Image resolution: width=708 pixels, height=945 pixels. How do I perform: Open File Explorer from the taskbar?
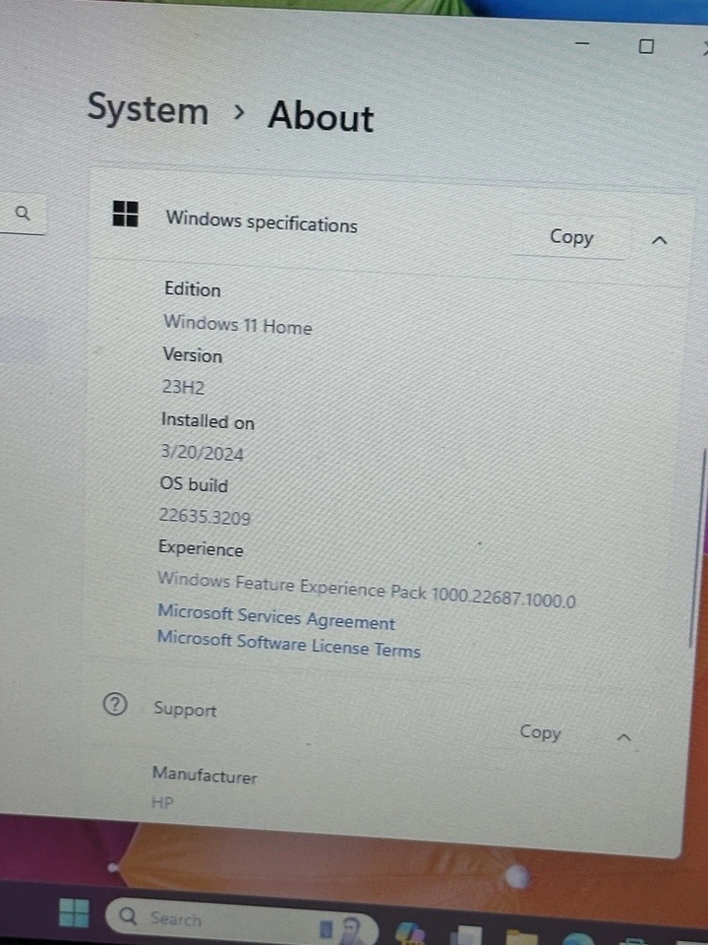coord(521,937)
